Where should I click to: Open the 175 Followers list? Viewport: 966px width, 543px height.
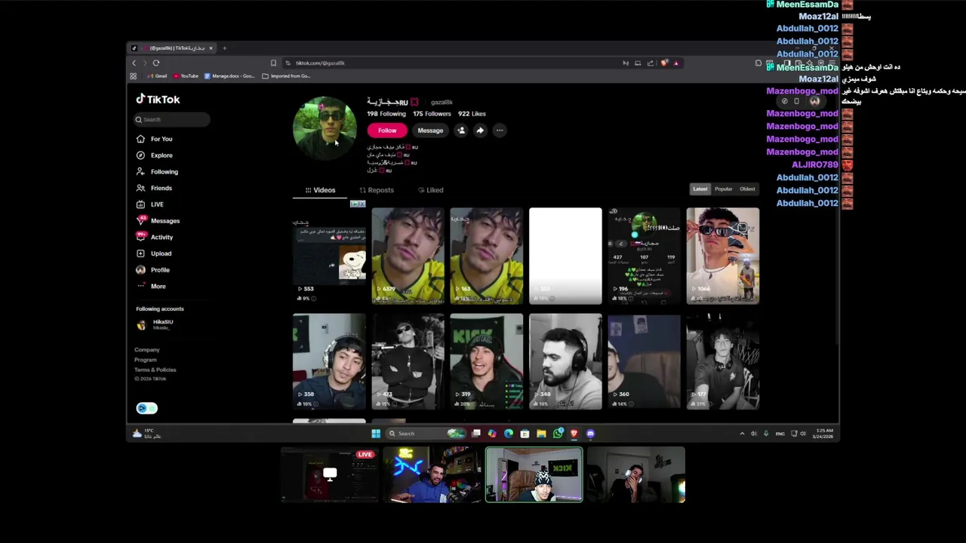click(x=432, y=114)
